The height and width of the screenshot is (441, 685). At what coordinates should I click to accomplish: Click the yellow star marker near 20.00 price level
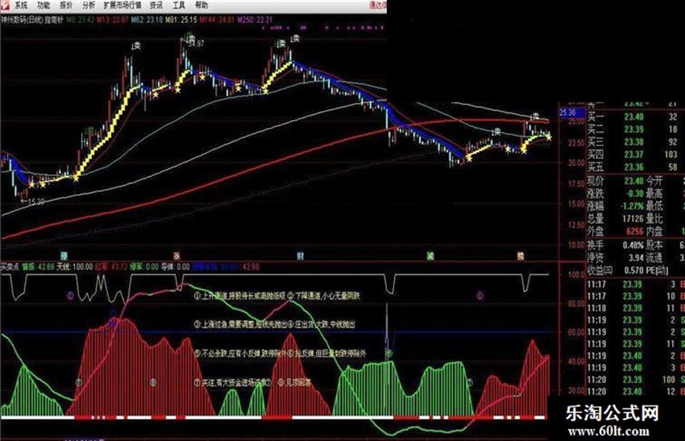[469, 159]
